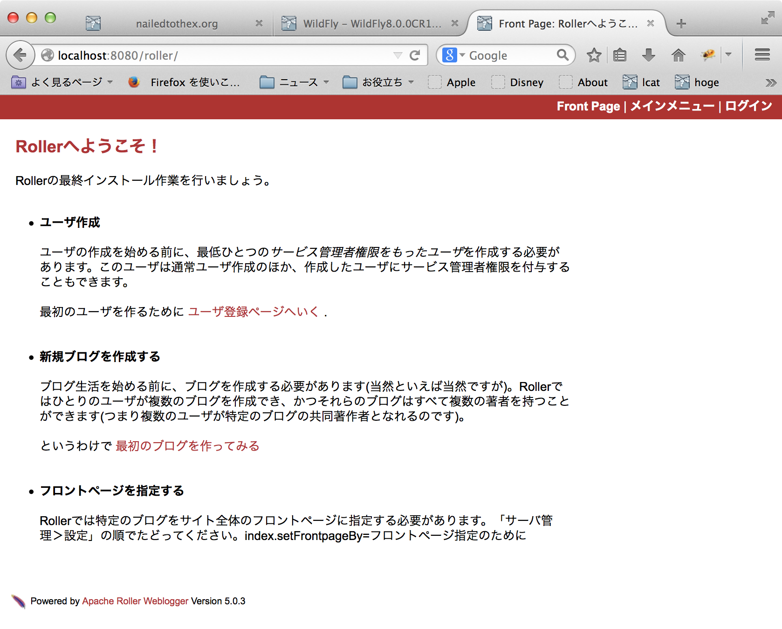Go to the home page icon
782x629 pixels.
tap(678, 55)
